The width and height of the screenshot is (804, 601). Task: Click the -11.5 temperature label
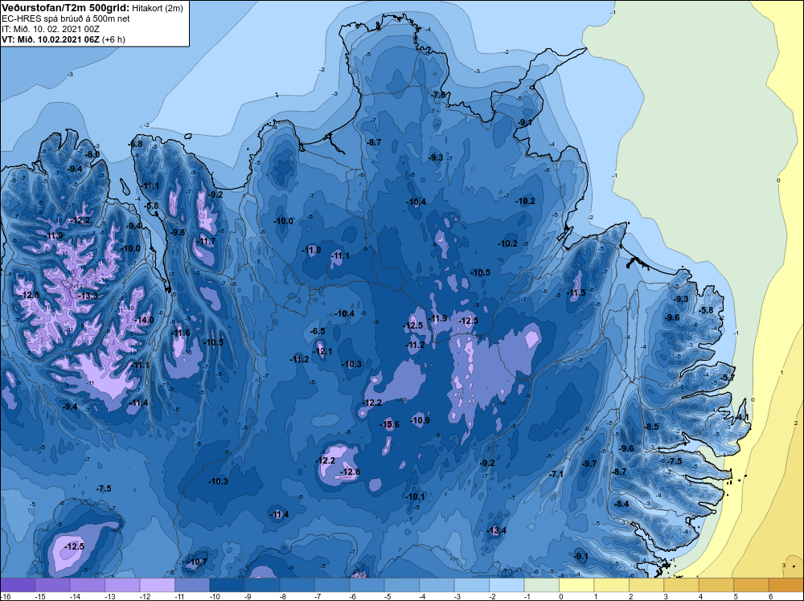(x=576, y=293)
